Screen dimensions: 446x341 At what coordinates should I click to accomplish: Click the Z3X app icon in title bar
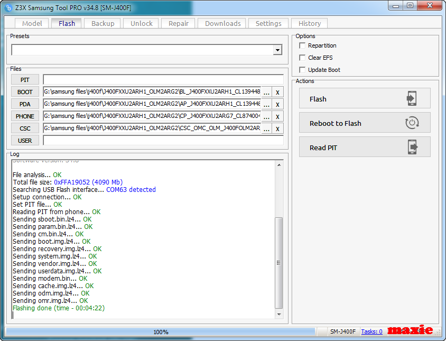coord(9,8)
